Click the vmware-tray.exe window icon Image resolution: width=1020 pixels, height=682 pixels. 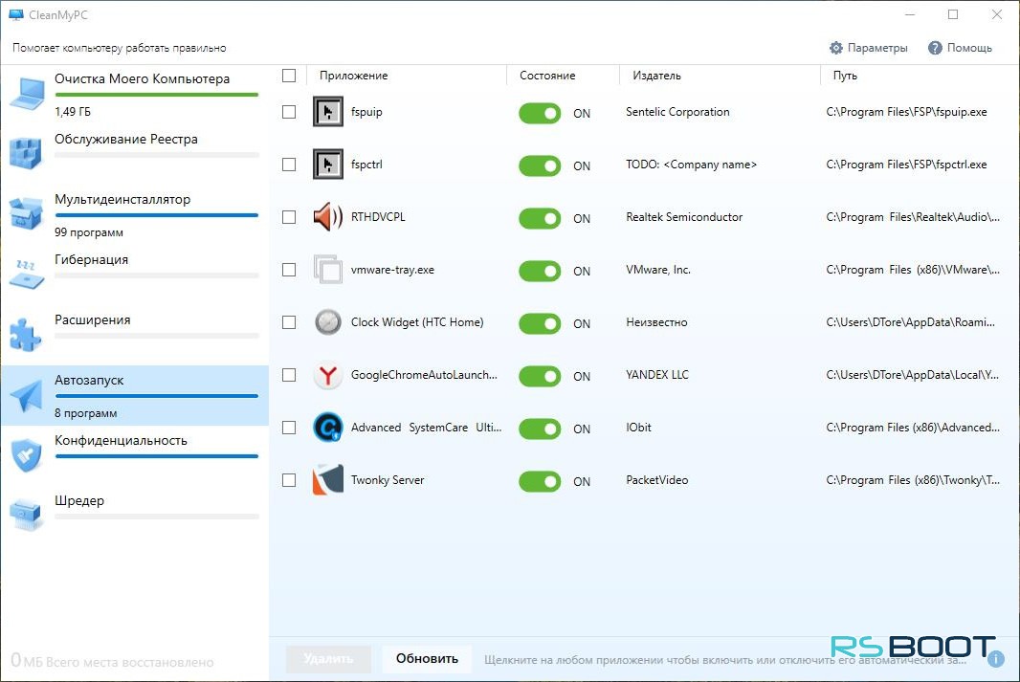pos(328,270)
